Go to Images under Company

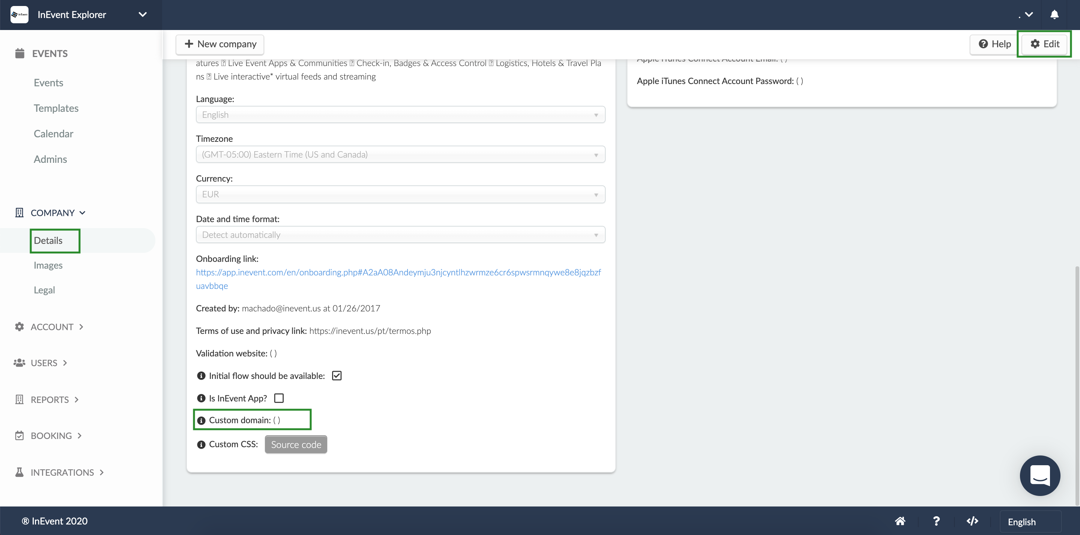(48, 265)
